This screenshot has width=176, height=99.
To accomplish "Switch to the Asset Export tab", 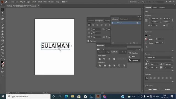I will coord(124,19).
